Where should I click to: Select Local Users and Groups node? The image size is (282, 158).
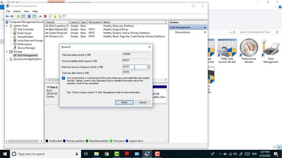tap(30, 40)
